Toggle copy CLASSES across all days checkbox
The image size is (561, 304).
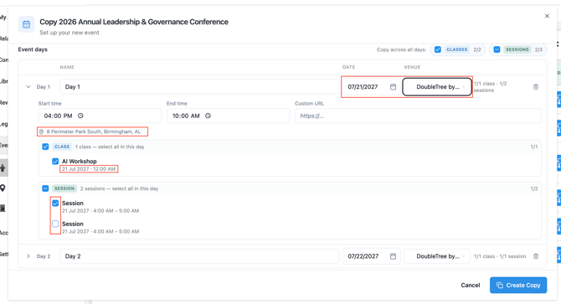438,49
